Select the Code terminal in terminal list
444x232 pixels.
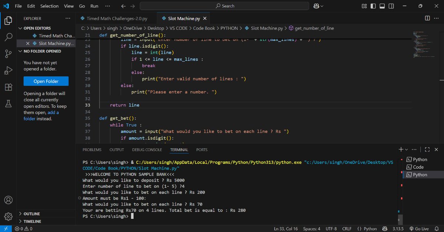[x=423, y=167]
